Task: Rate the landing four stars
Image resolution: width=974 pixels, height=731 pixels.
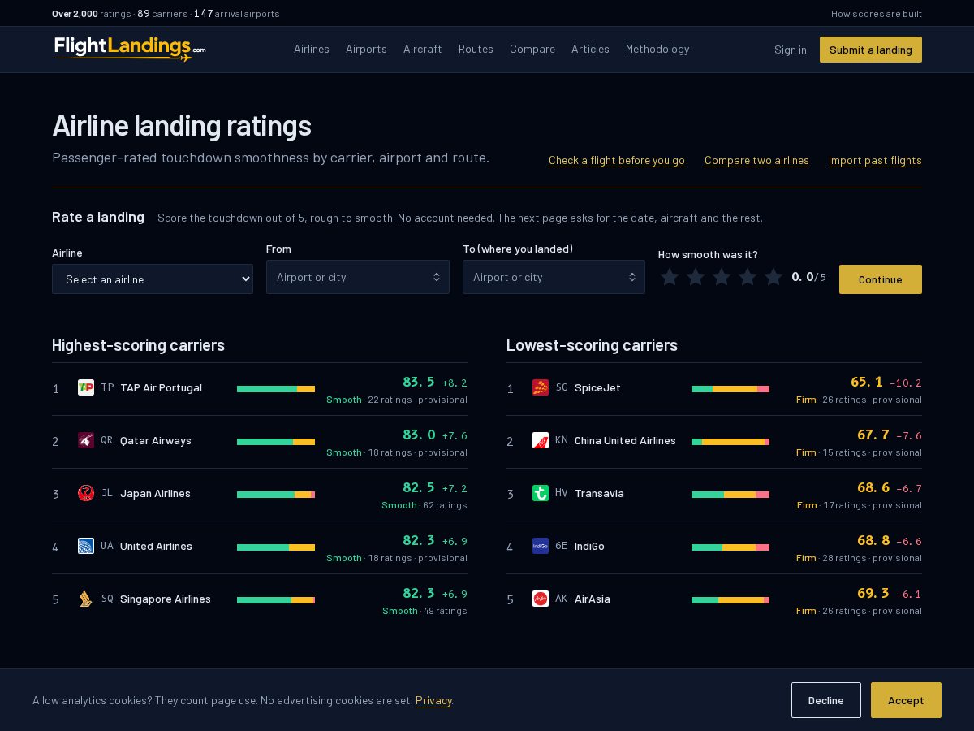Action: pos(748,277)
